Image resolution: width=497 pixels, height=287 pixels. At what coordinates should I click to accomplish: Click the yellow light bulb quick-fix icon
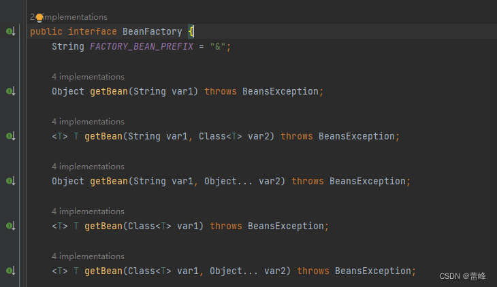[x=39, y=18]
